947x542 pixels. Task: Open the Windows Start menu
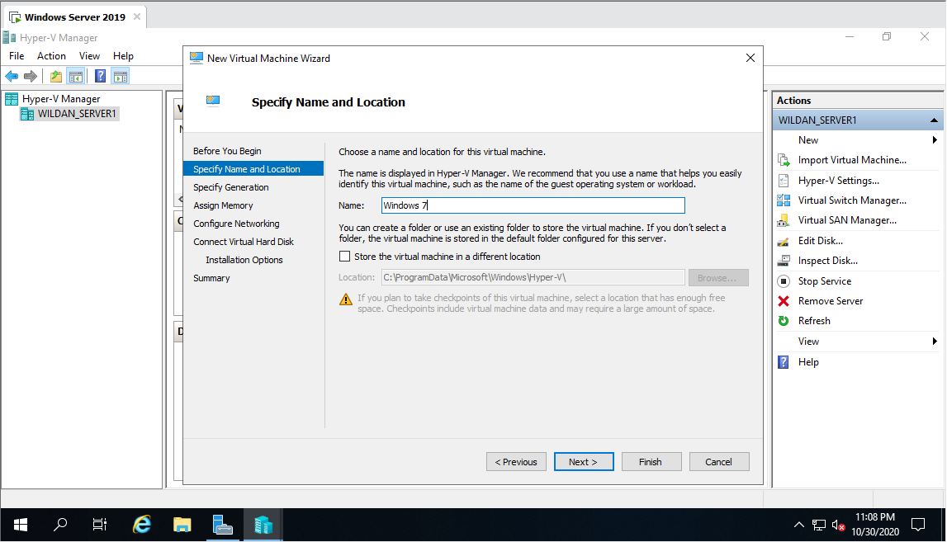21,526
